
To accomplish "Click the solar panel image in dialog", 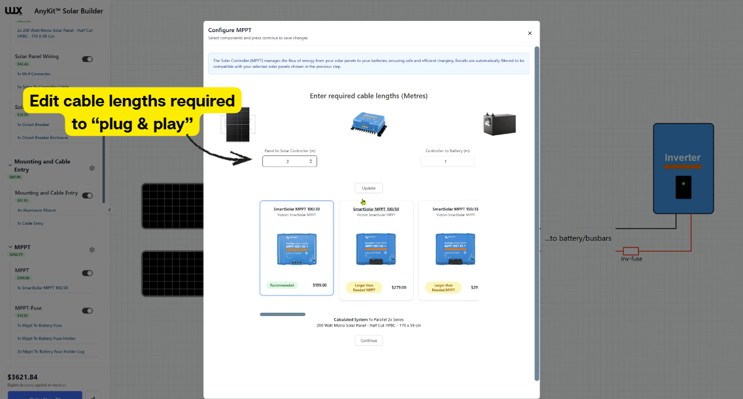I will (238, 124).
